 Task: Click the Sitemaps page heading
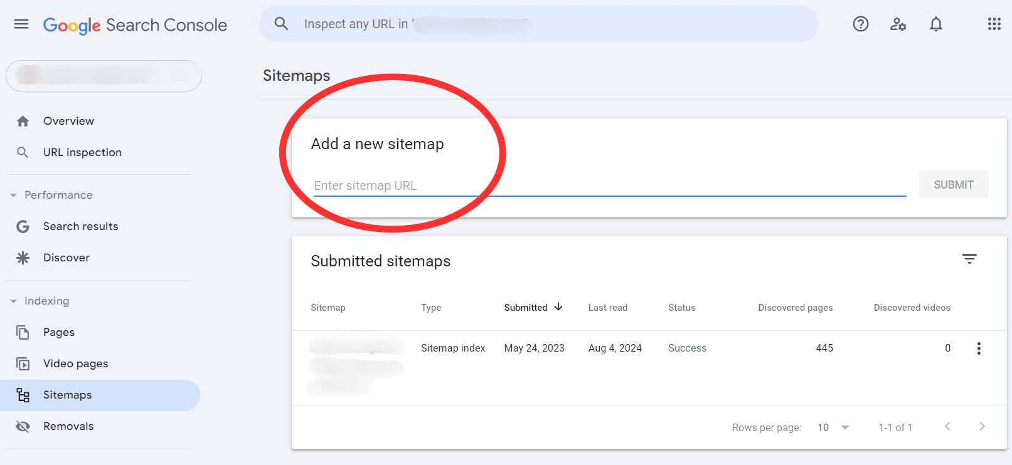pyautogui.click(x=296, y=76)
